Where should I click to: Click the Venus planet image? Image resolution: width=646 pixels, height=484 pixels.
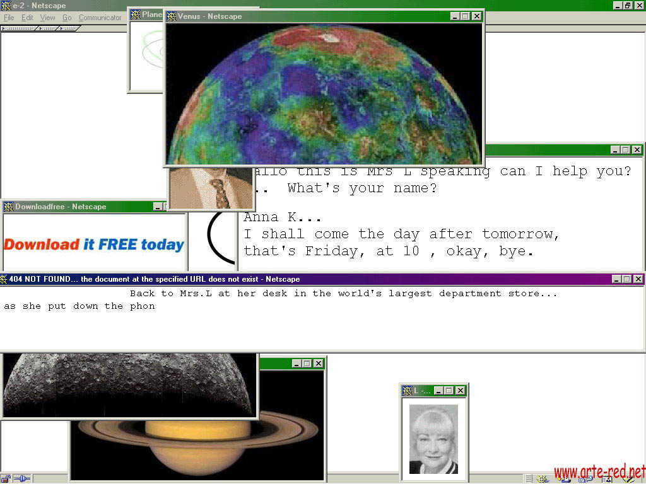pos(323,95)
